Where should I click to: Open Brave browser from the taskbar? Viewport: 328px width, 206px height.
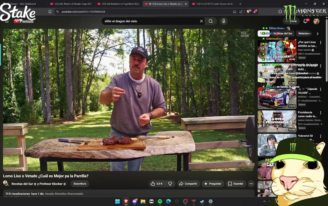coord(126,201)
